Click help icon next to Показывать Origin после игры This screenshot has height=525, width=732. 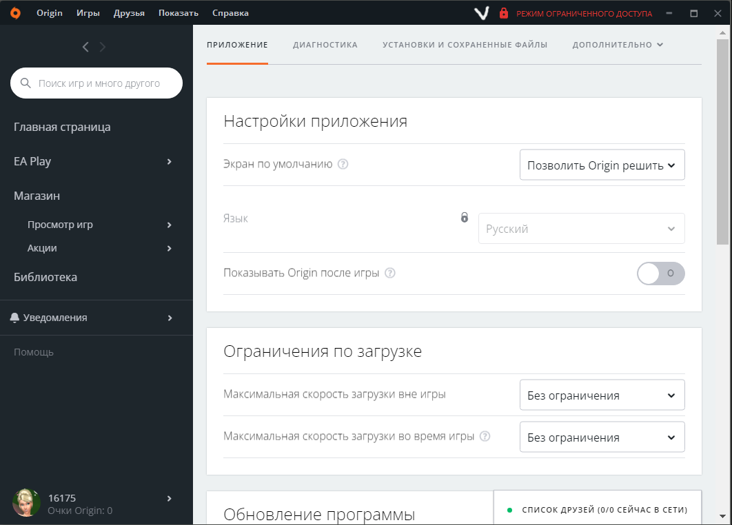pos(390,273)
